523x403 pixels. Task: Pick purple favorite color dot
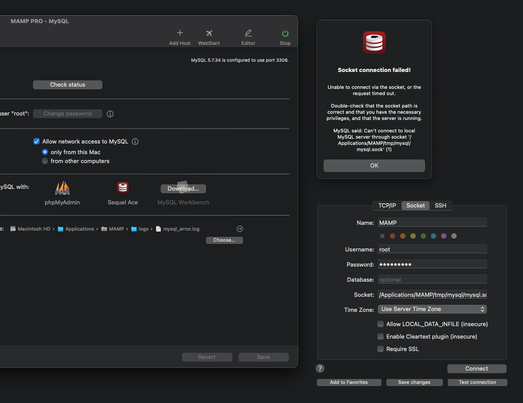click(444, 236)
